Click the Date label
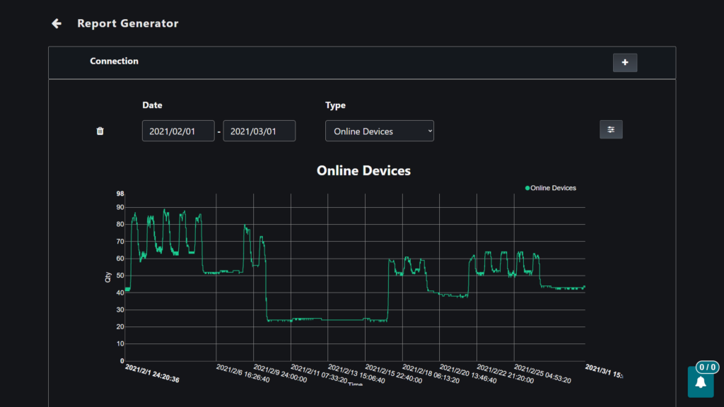Screen dimensions: 724x407 coord(152,105)
